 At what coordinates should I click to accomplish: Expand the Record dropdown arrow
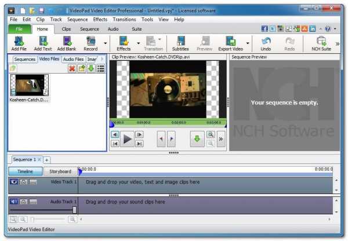(106, 43)
